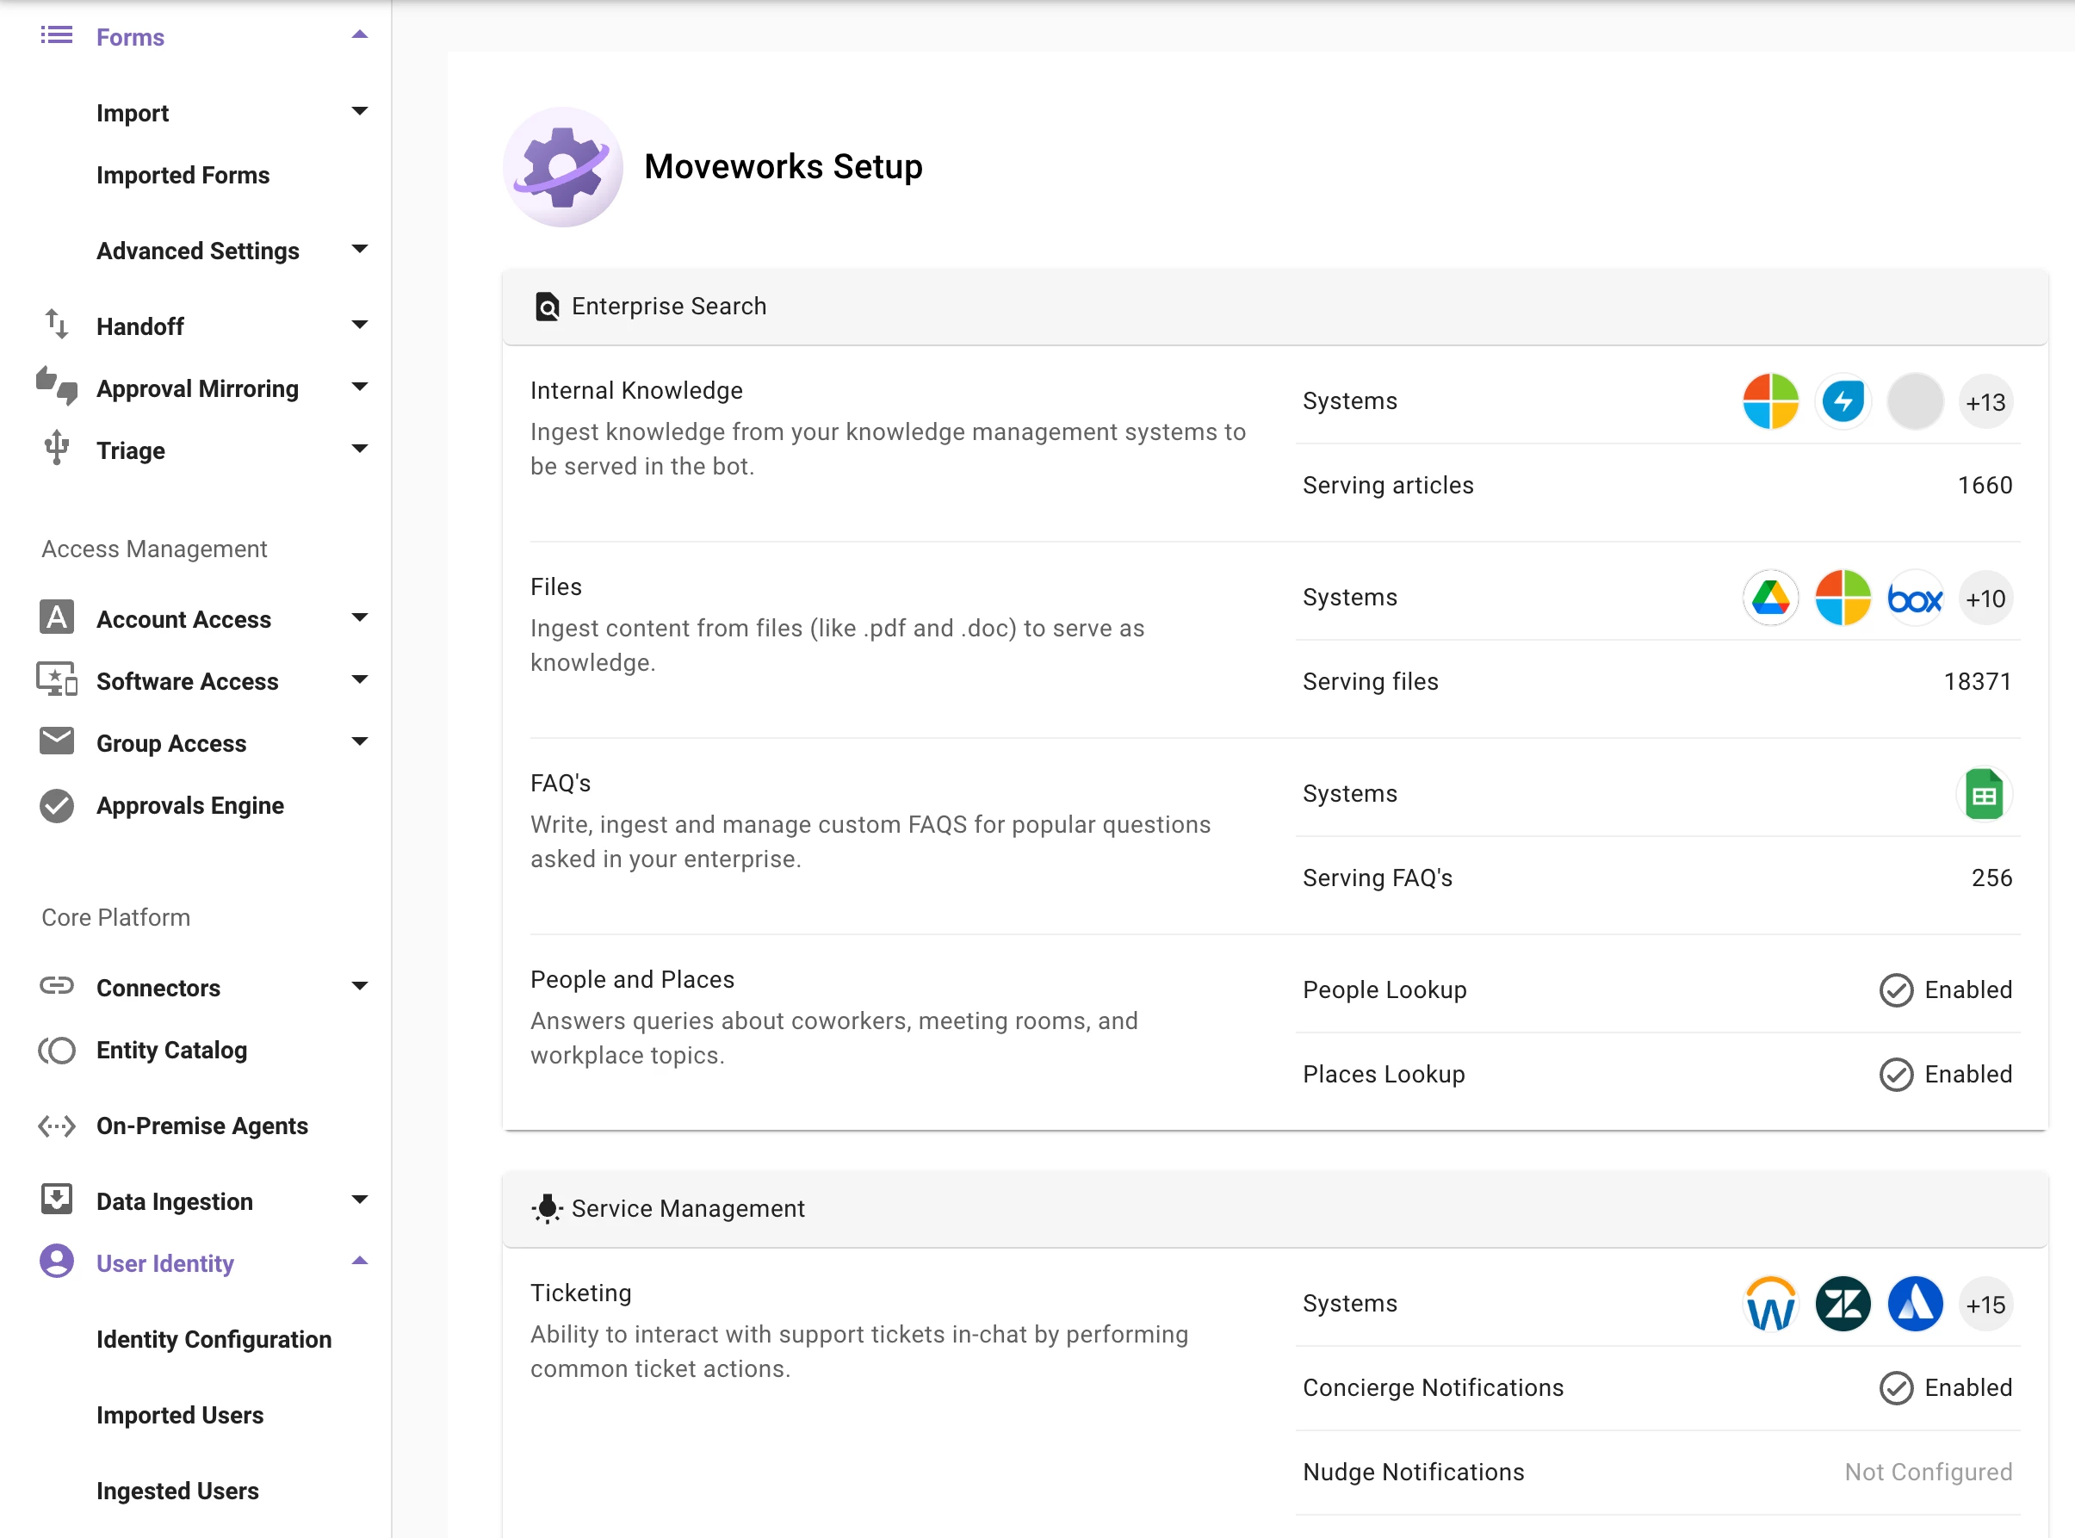Show the +15 more Ticketing systems
This screenshot has width=2075, height=1538.
tap(1985, 1305)
